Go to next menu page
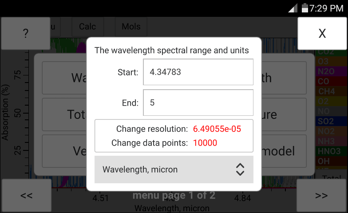 (321, 195)
